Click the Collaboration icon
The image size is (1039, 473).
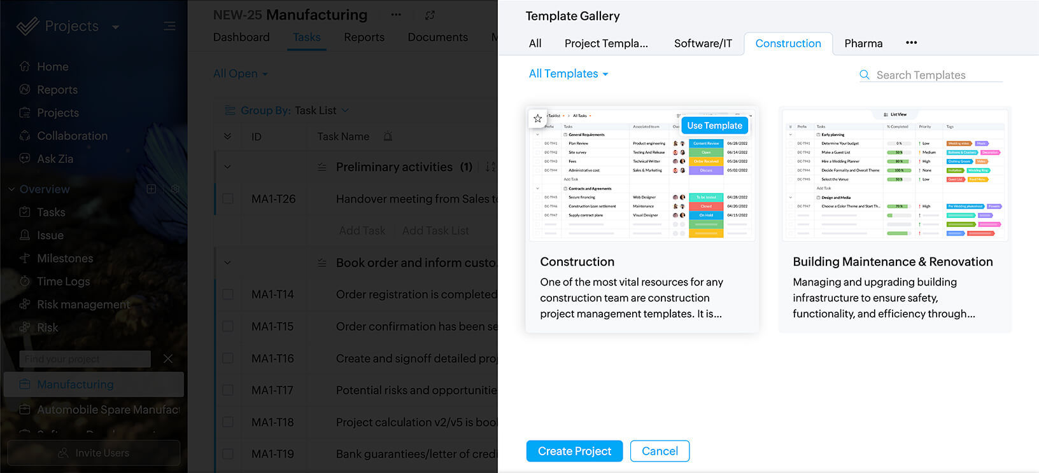pos(24,135)
